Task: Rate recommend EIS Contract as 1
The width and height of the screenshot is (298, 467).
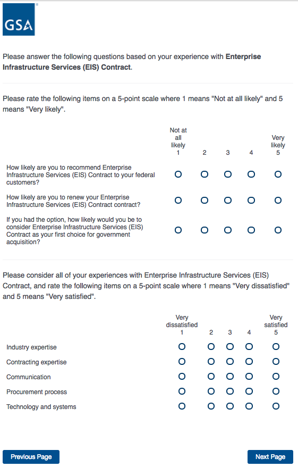Action: pyautogui.click(x=178, y=174)
